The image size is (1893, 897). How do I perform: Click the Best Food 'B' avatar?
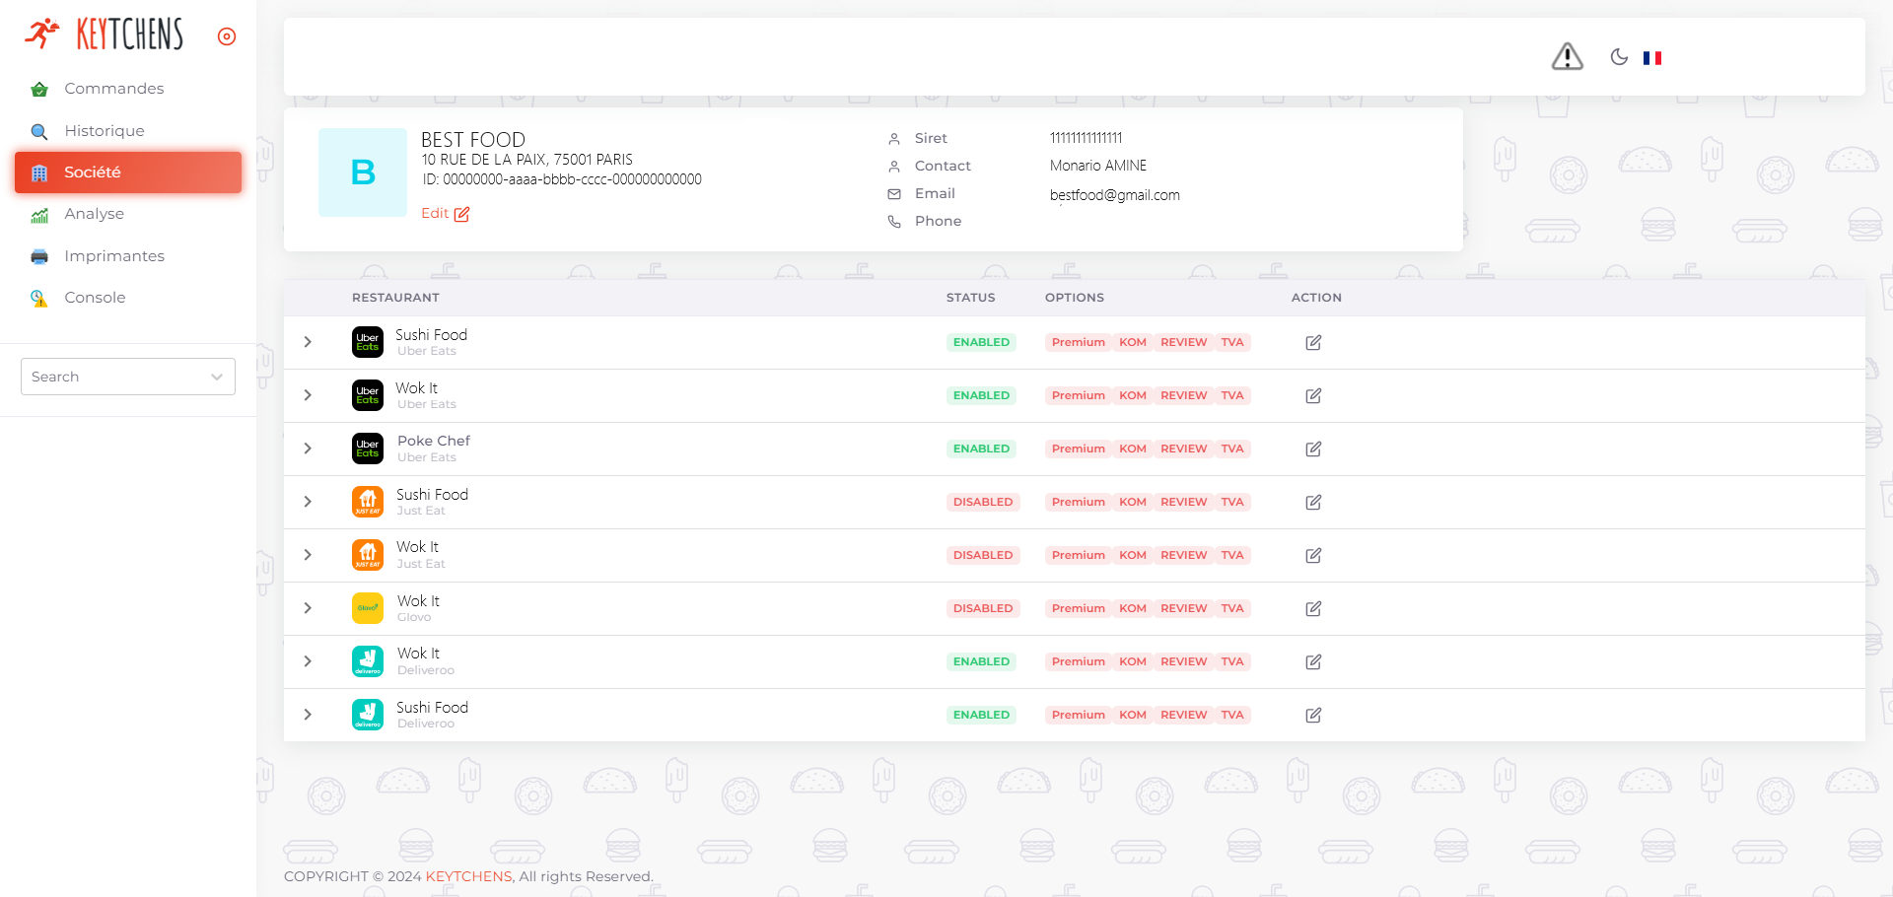point(363,172)
